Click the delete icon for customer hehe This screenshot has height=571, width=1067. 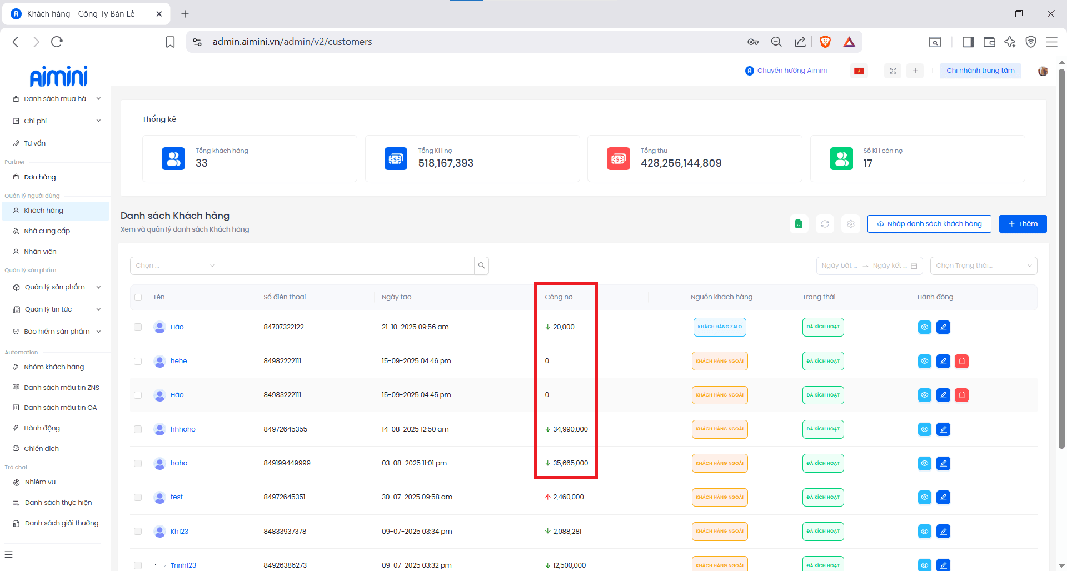pos(961,361)
